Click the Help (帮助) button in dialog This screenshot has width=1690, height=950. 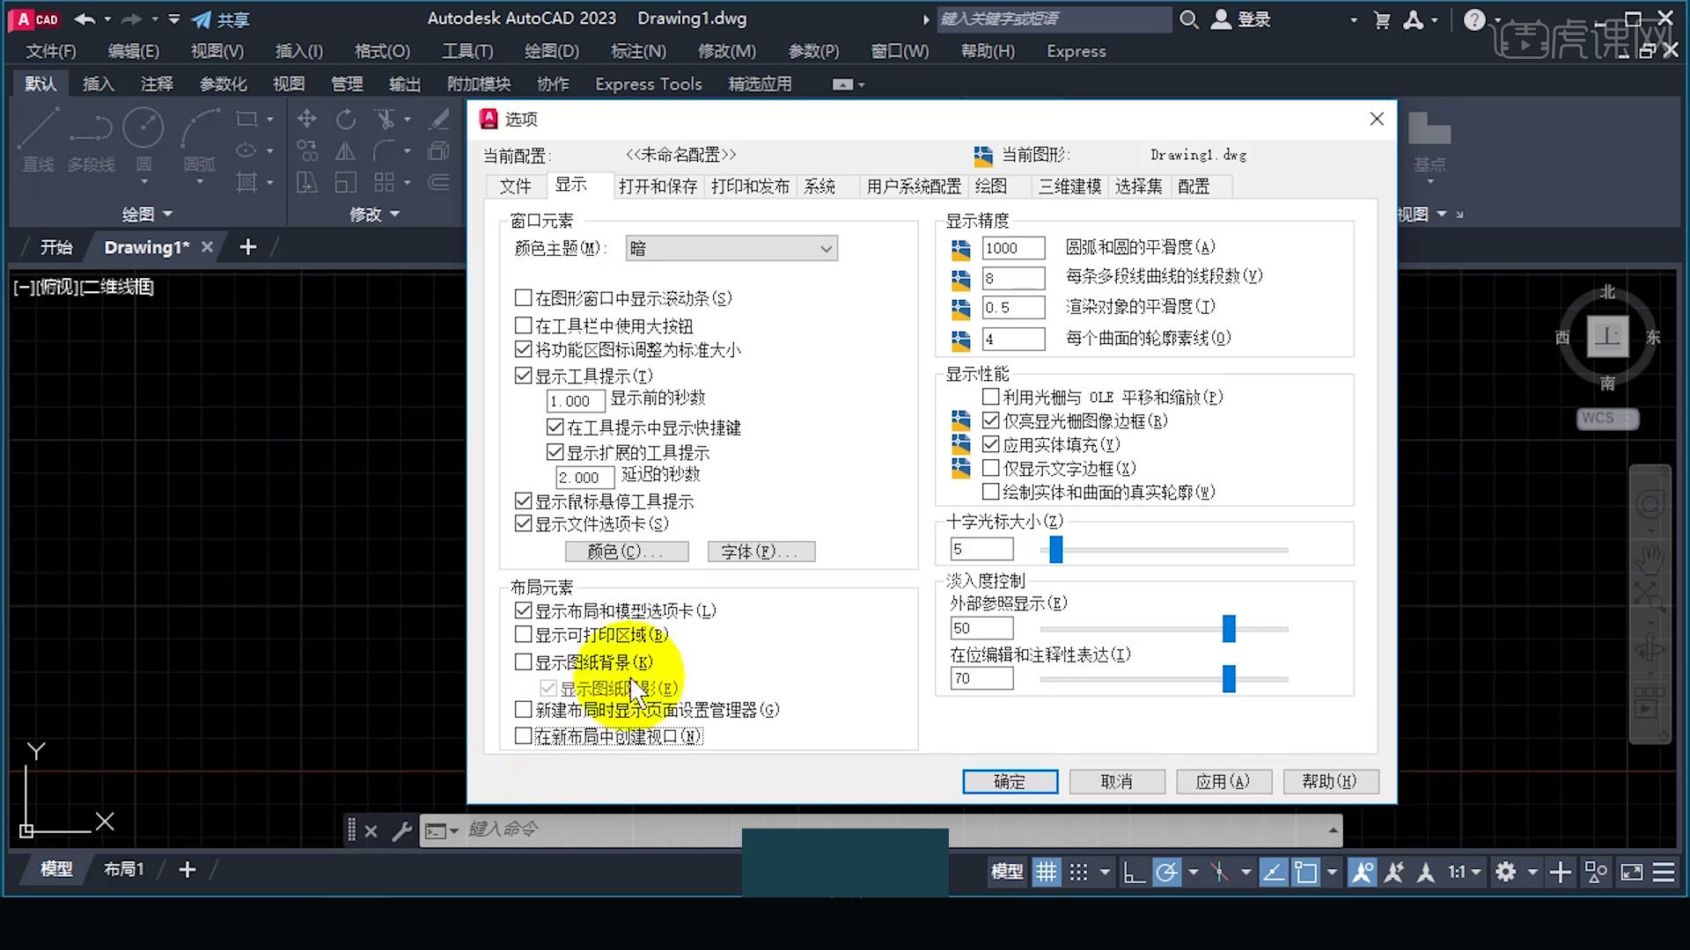[1330, 781]
